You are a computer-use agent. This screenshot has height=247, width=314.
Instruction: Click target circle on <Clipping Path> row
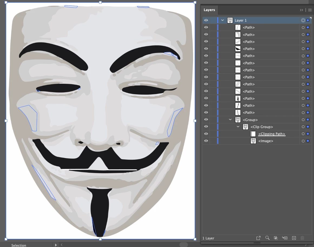point(303,134)
